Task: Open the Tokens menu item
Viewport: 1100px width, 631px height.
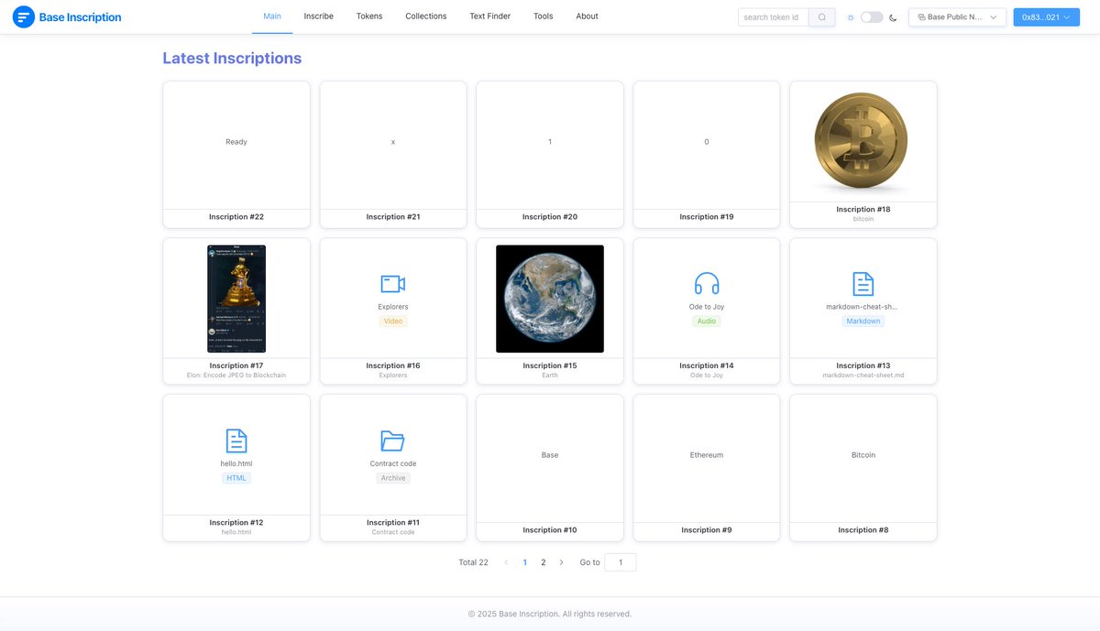Action: (369, 16)
